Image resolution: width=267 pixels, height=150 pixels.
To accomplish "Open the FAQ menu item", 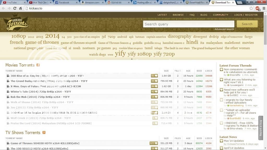I will point(192,15).
